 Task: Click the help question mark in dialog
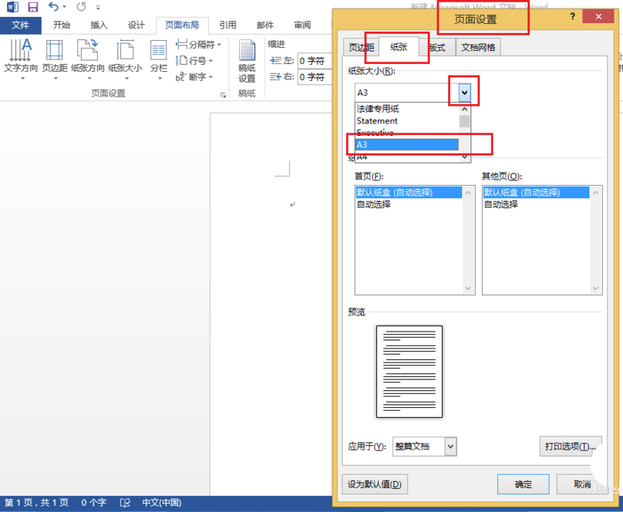tap(572, 16)
